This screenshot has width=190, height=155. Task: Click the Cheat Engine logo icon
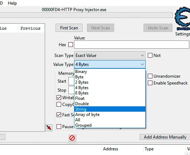[182, 18]
